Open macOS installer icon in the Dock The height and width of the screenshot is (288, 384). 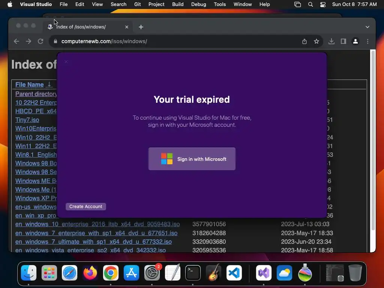[x=305, y=273]
